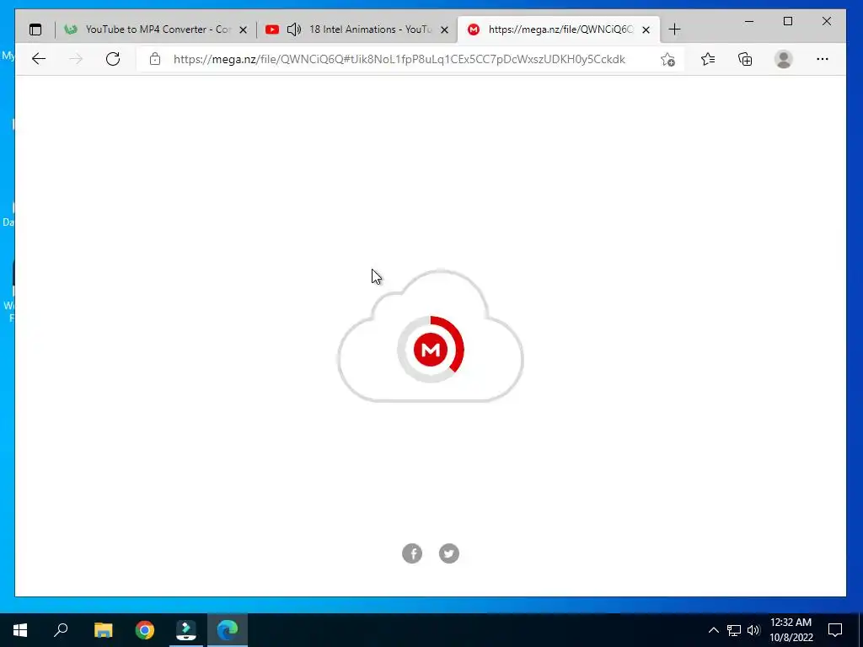Image resolution: width=863 pixels, height=647 pixels.
Task: Open the browser profile menu
Action: [783, 59]
